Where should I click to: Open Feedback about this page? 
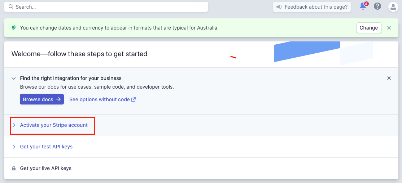(312, 6)
